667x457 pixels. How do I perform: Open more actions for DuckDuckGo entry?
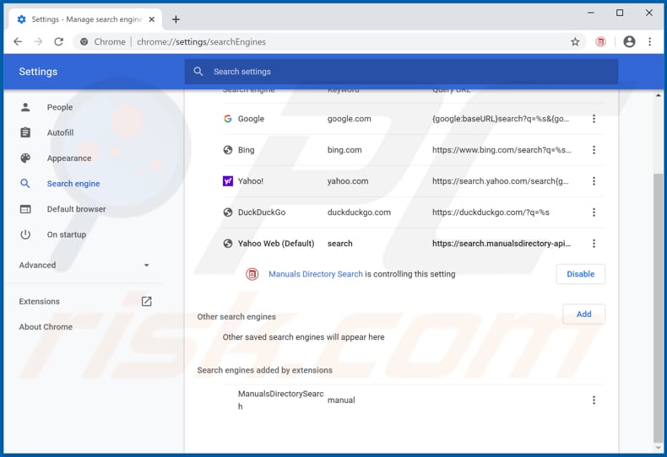(594, 212)
